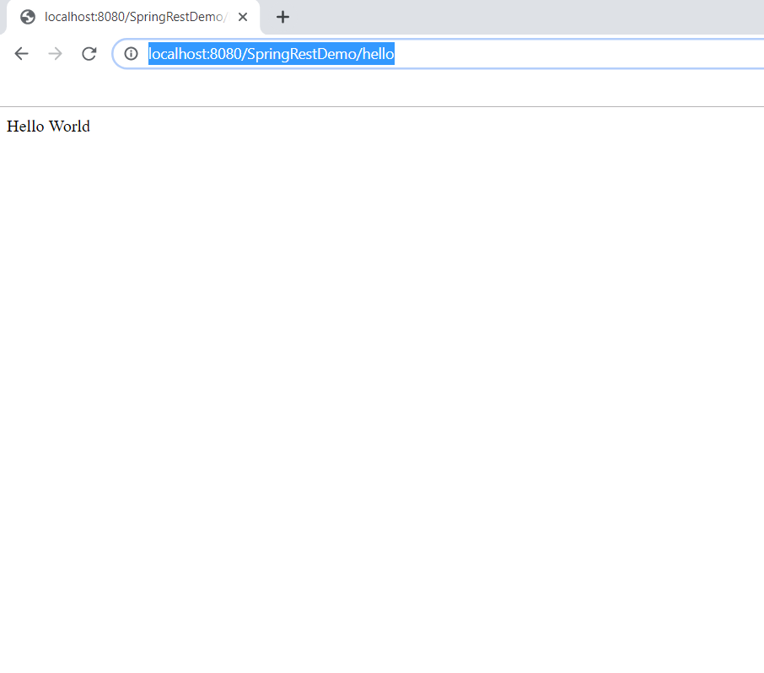Screen dimensions: 764x673
Task: Click the blank white page body
Action: pos(379,380)
